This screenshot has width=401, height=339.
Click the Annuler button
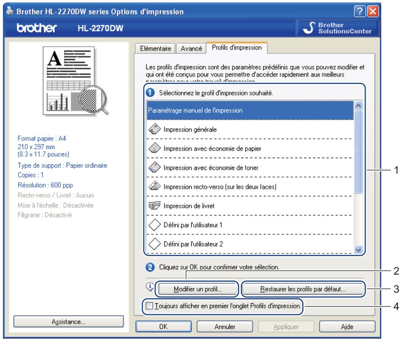225,327
